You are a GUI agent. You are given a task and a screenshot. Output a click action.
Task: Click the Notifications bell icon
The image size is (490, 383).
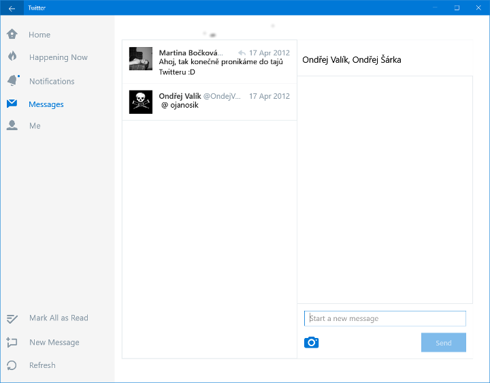click(12, 81)
